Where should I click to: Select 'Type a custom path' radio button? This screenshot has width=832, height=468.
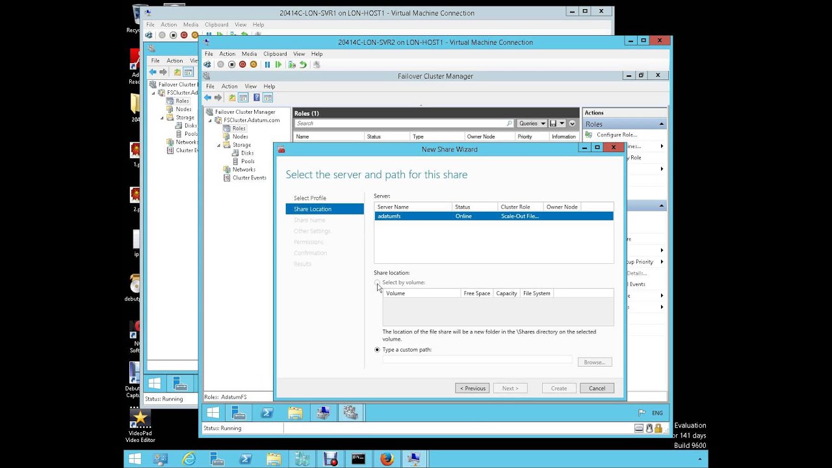point(378,350)
